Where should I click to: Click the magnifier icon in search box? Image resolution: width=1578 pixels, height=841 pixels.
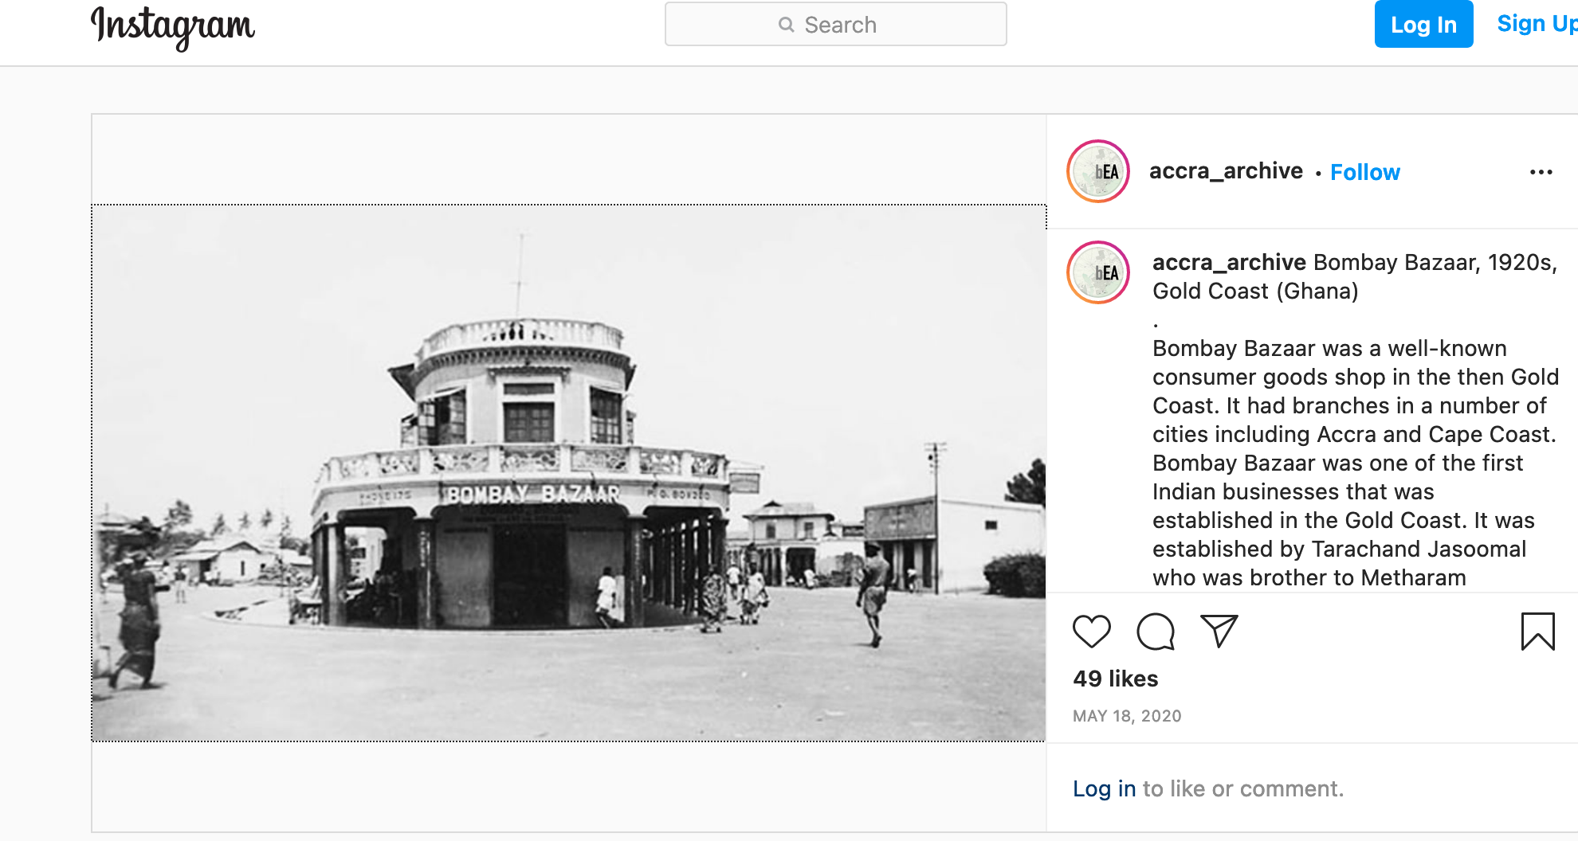click(x=787, y=25)
